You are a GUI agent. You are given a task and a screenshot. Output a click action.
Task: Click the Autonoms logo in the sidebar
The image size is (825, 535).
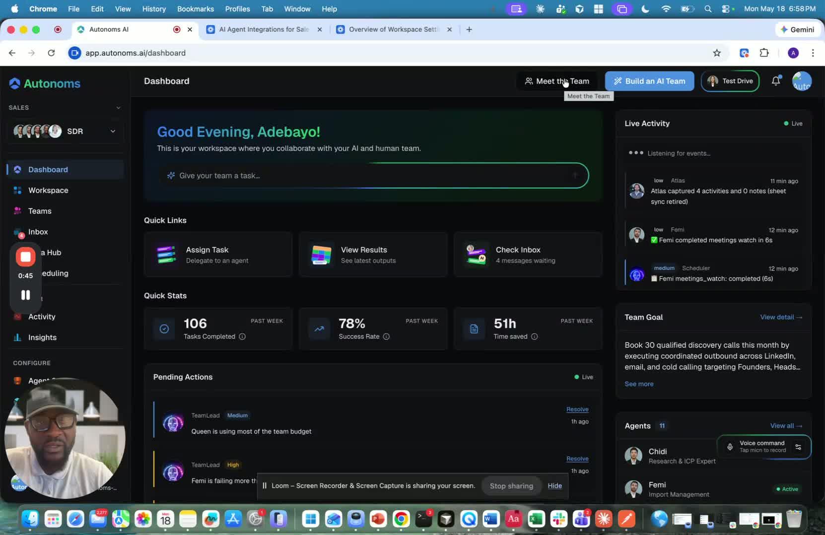tap(45, 83)
